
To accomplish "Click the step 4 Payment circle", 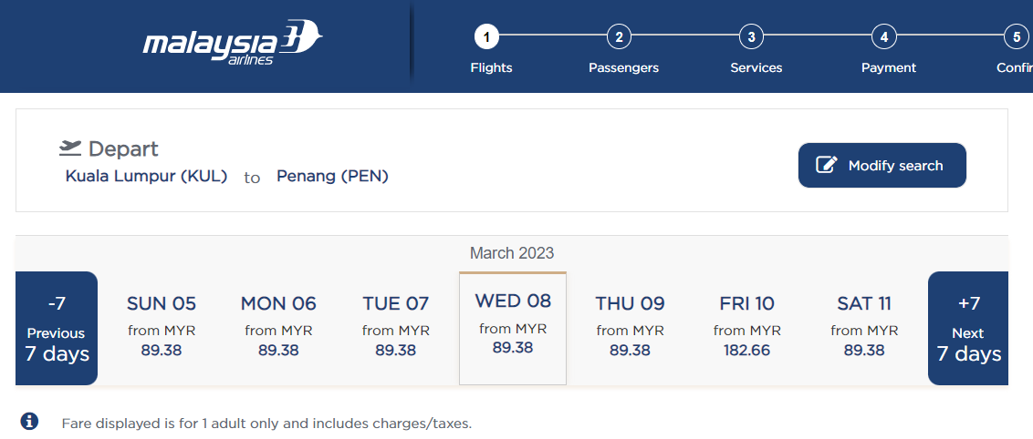I will click(883, 37).
